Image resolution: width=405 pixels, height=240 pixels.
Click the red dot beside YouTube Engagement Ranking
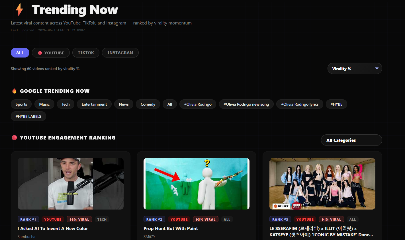point(14,138)
